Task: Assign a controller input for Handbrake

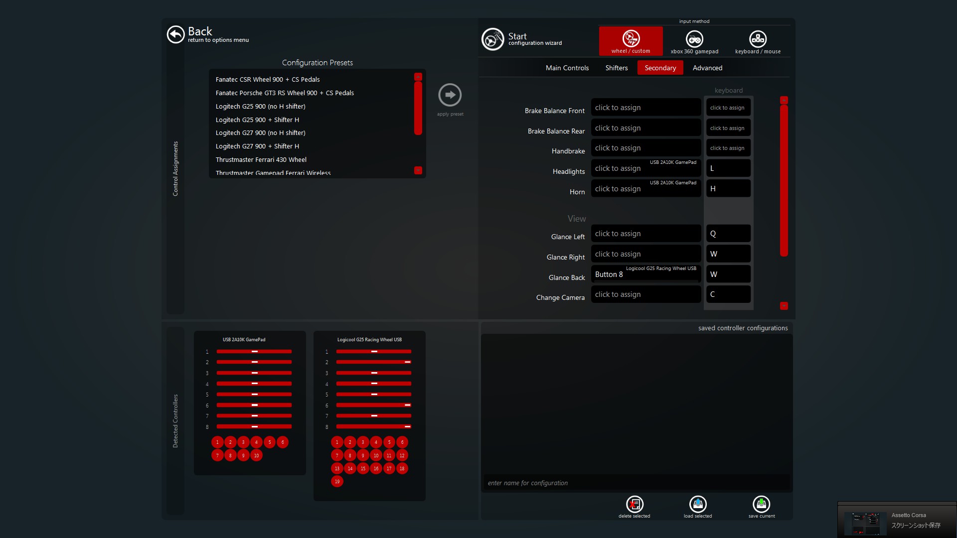Action: pyautogui.click(x=645, y=148)
